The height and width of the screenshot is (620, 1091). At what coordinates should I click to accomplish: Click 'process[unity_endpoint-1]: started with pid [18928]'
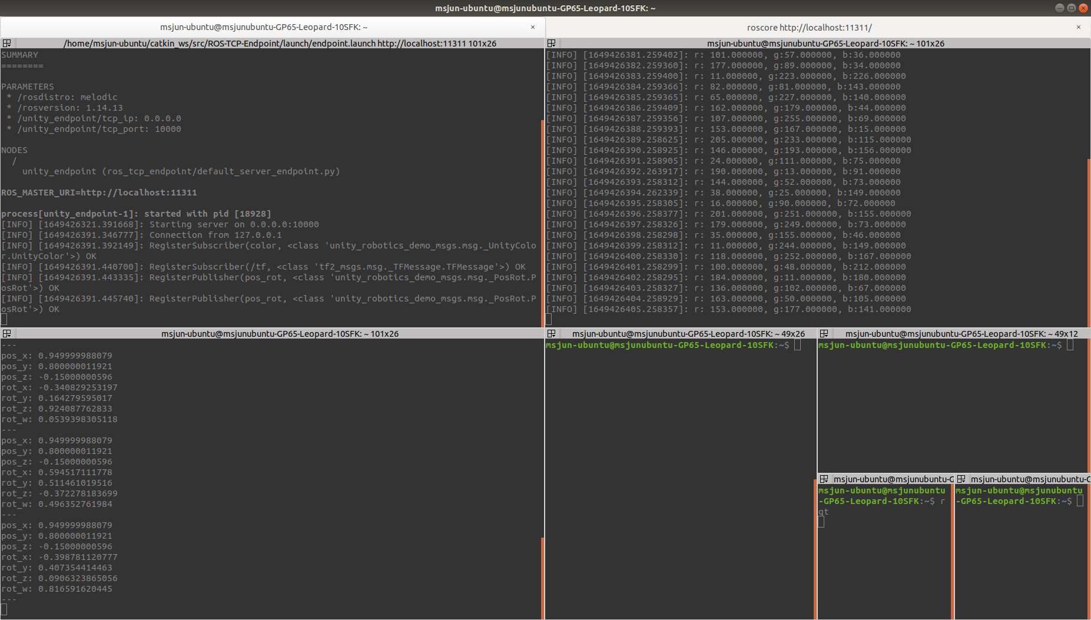[136, 214]
